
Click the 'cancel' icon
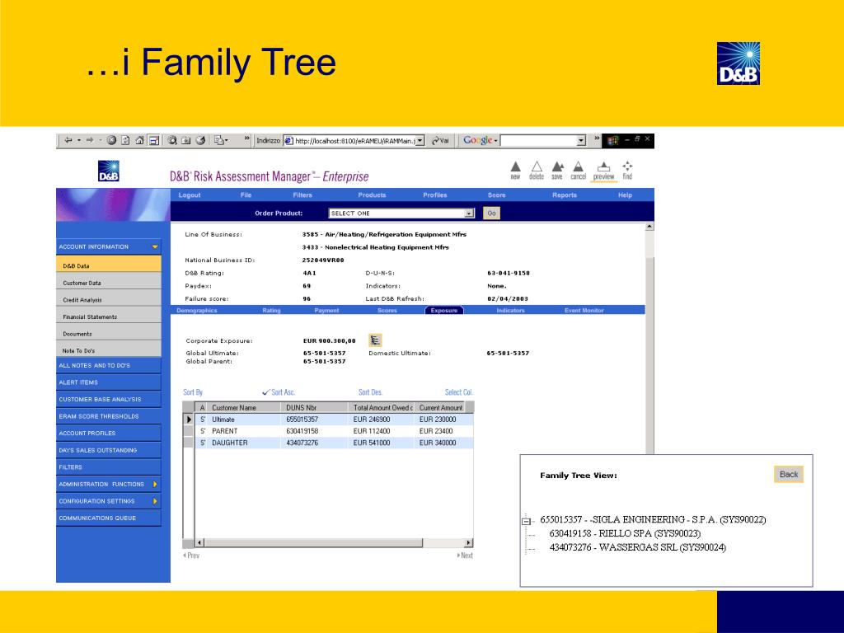pos(578,170)
